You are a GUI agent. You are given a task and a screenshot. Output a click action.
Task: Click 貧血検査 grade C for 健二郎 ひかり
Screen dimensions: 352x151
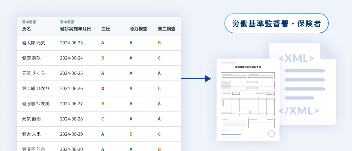[159, 88]
